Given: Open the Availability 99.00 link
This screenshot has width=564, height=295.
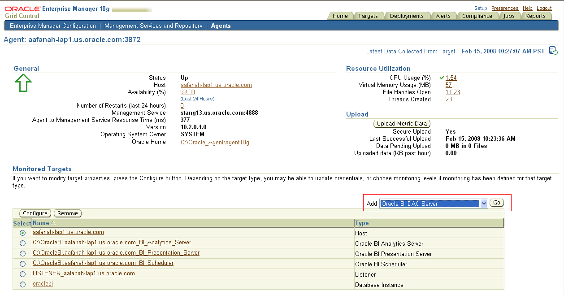Looking at the screenshot, I should tap(187, 92).
